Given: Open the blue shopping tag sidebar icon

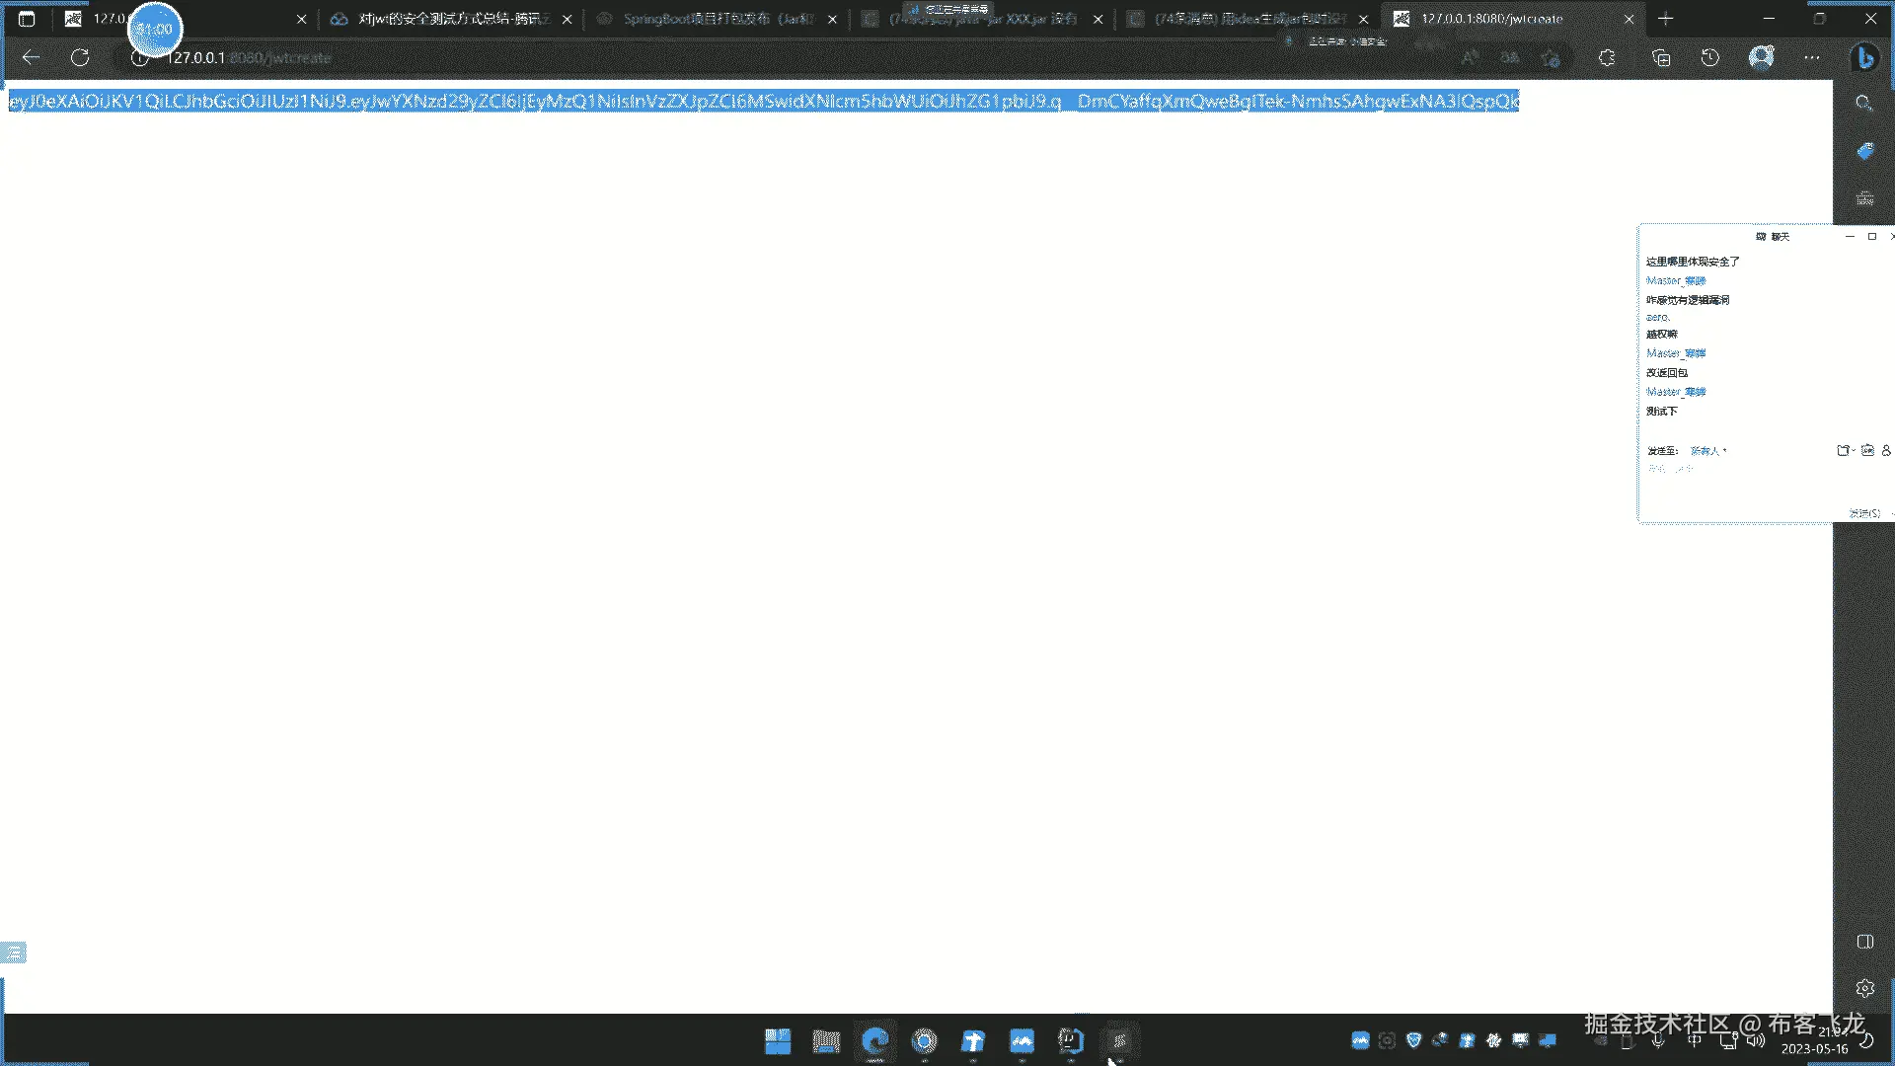Looking at the screenshot, I should 1864,151.
